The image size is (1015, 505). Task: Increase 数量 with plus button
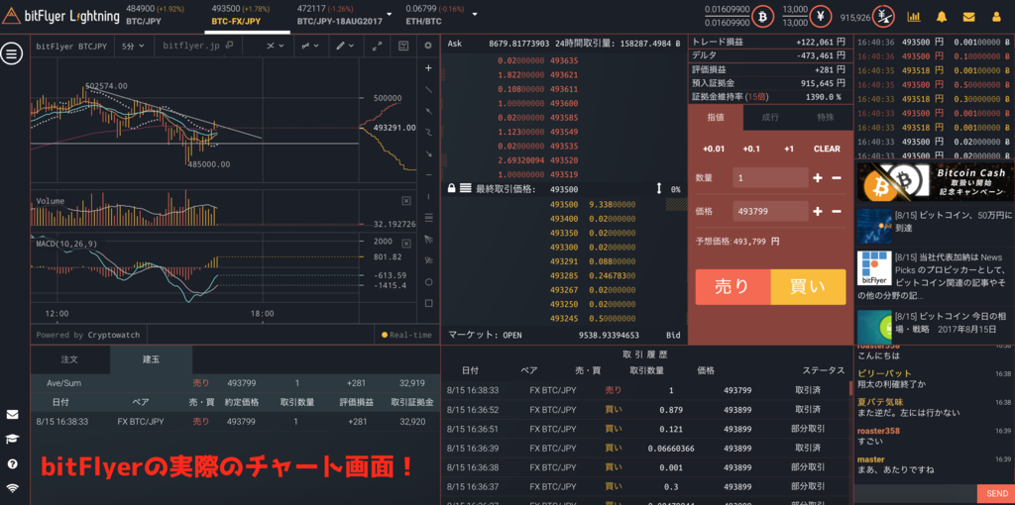pyautogui.click(x=818, y=178)
